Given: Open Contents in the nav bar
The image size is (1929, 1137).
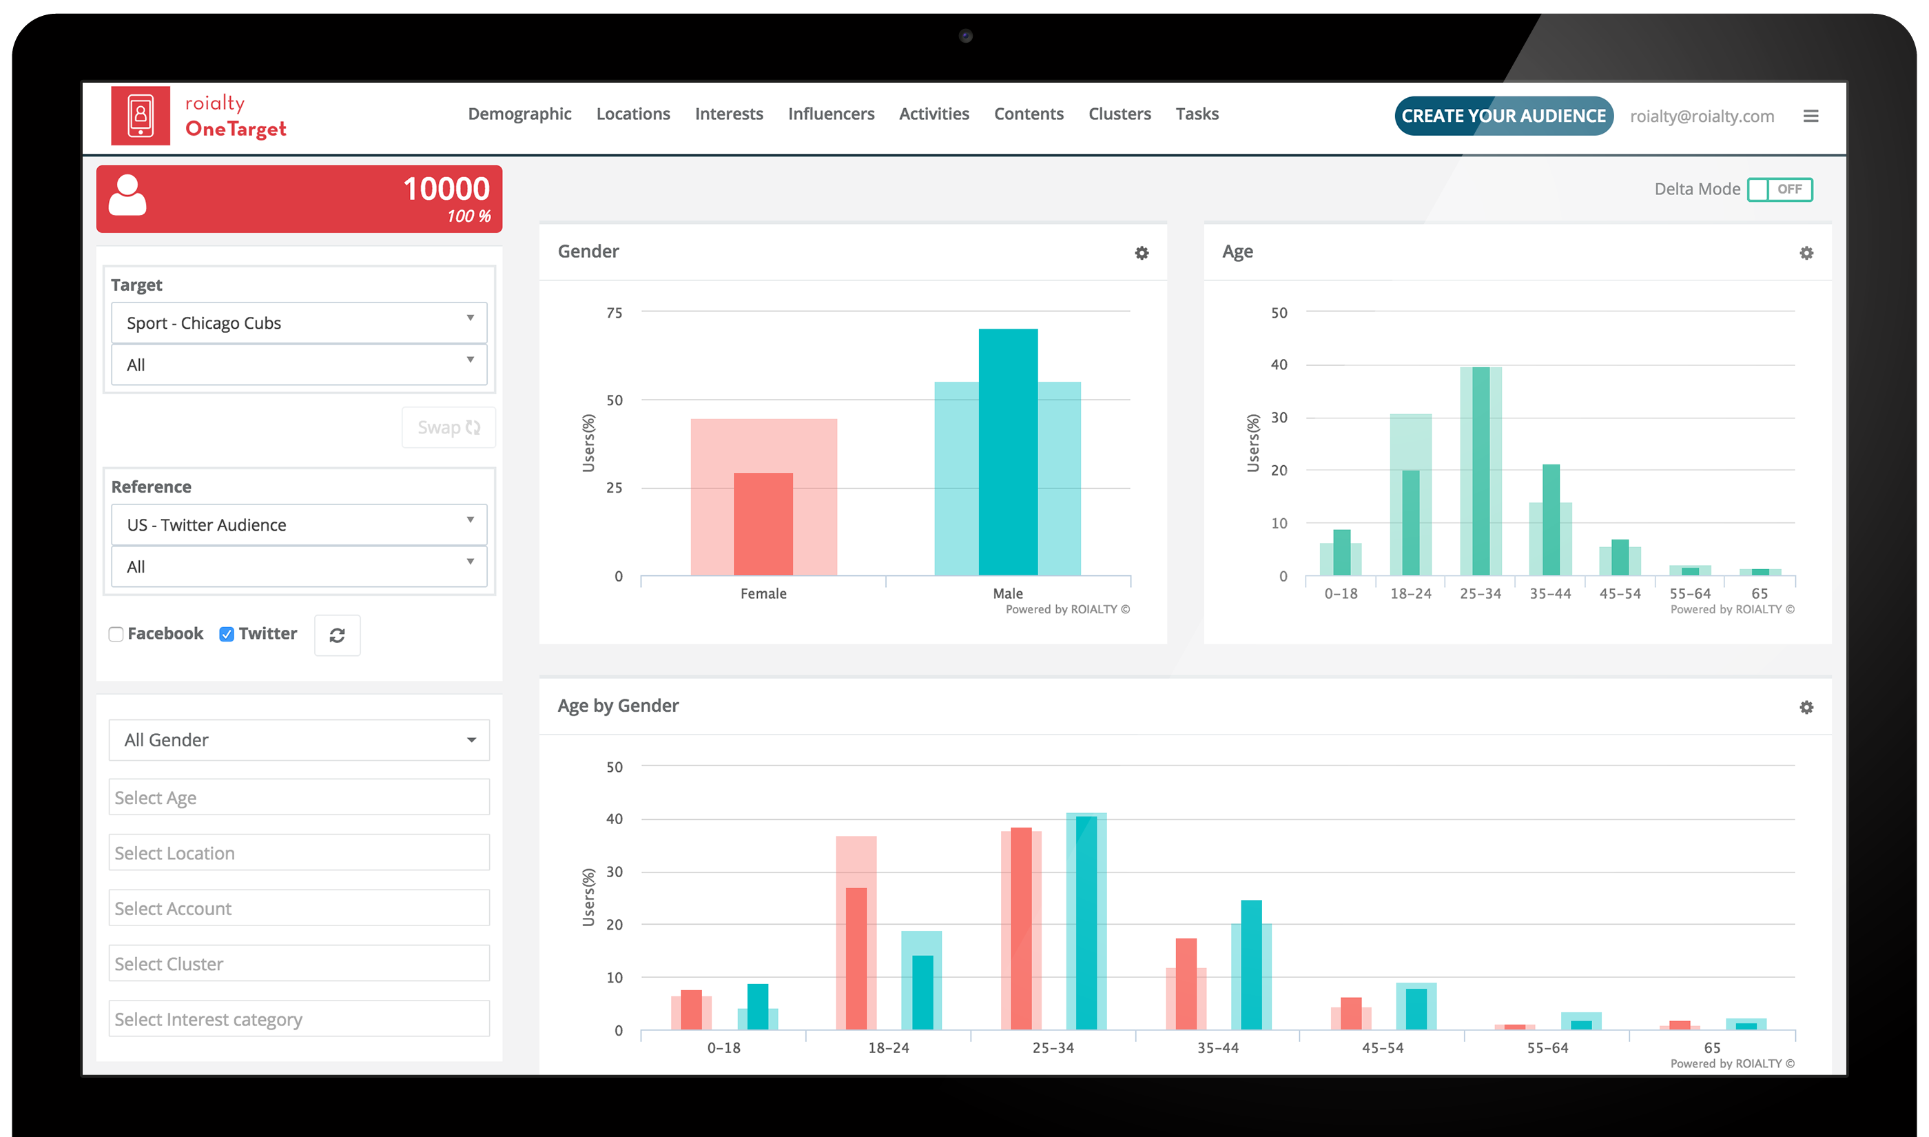Looking at the screenshot, I should coord(1029,114).
